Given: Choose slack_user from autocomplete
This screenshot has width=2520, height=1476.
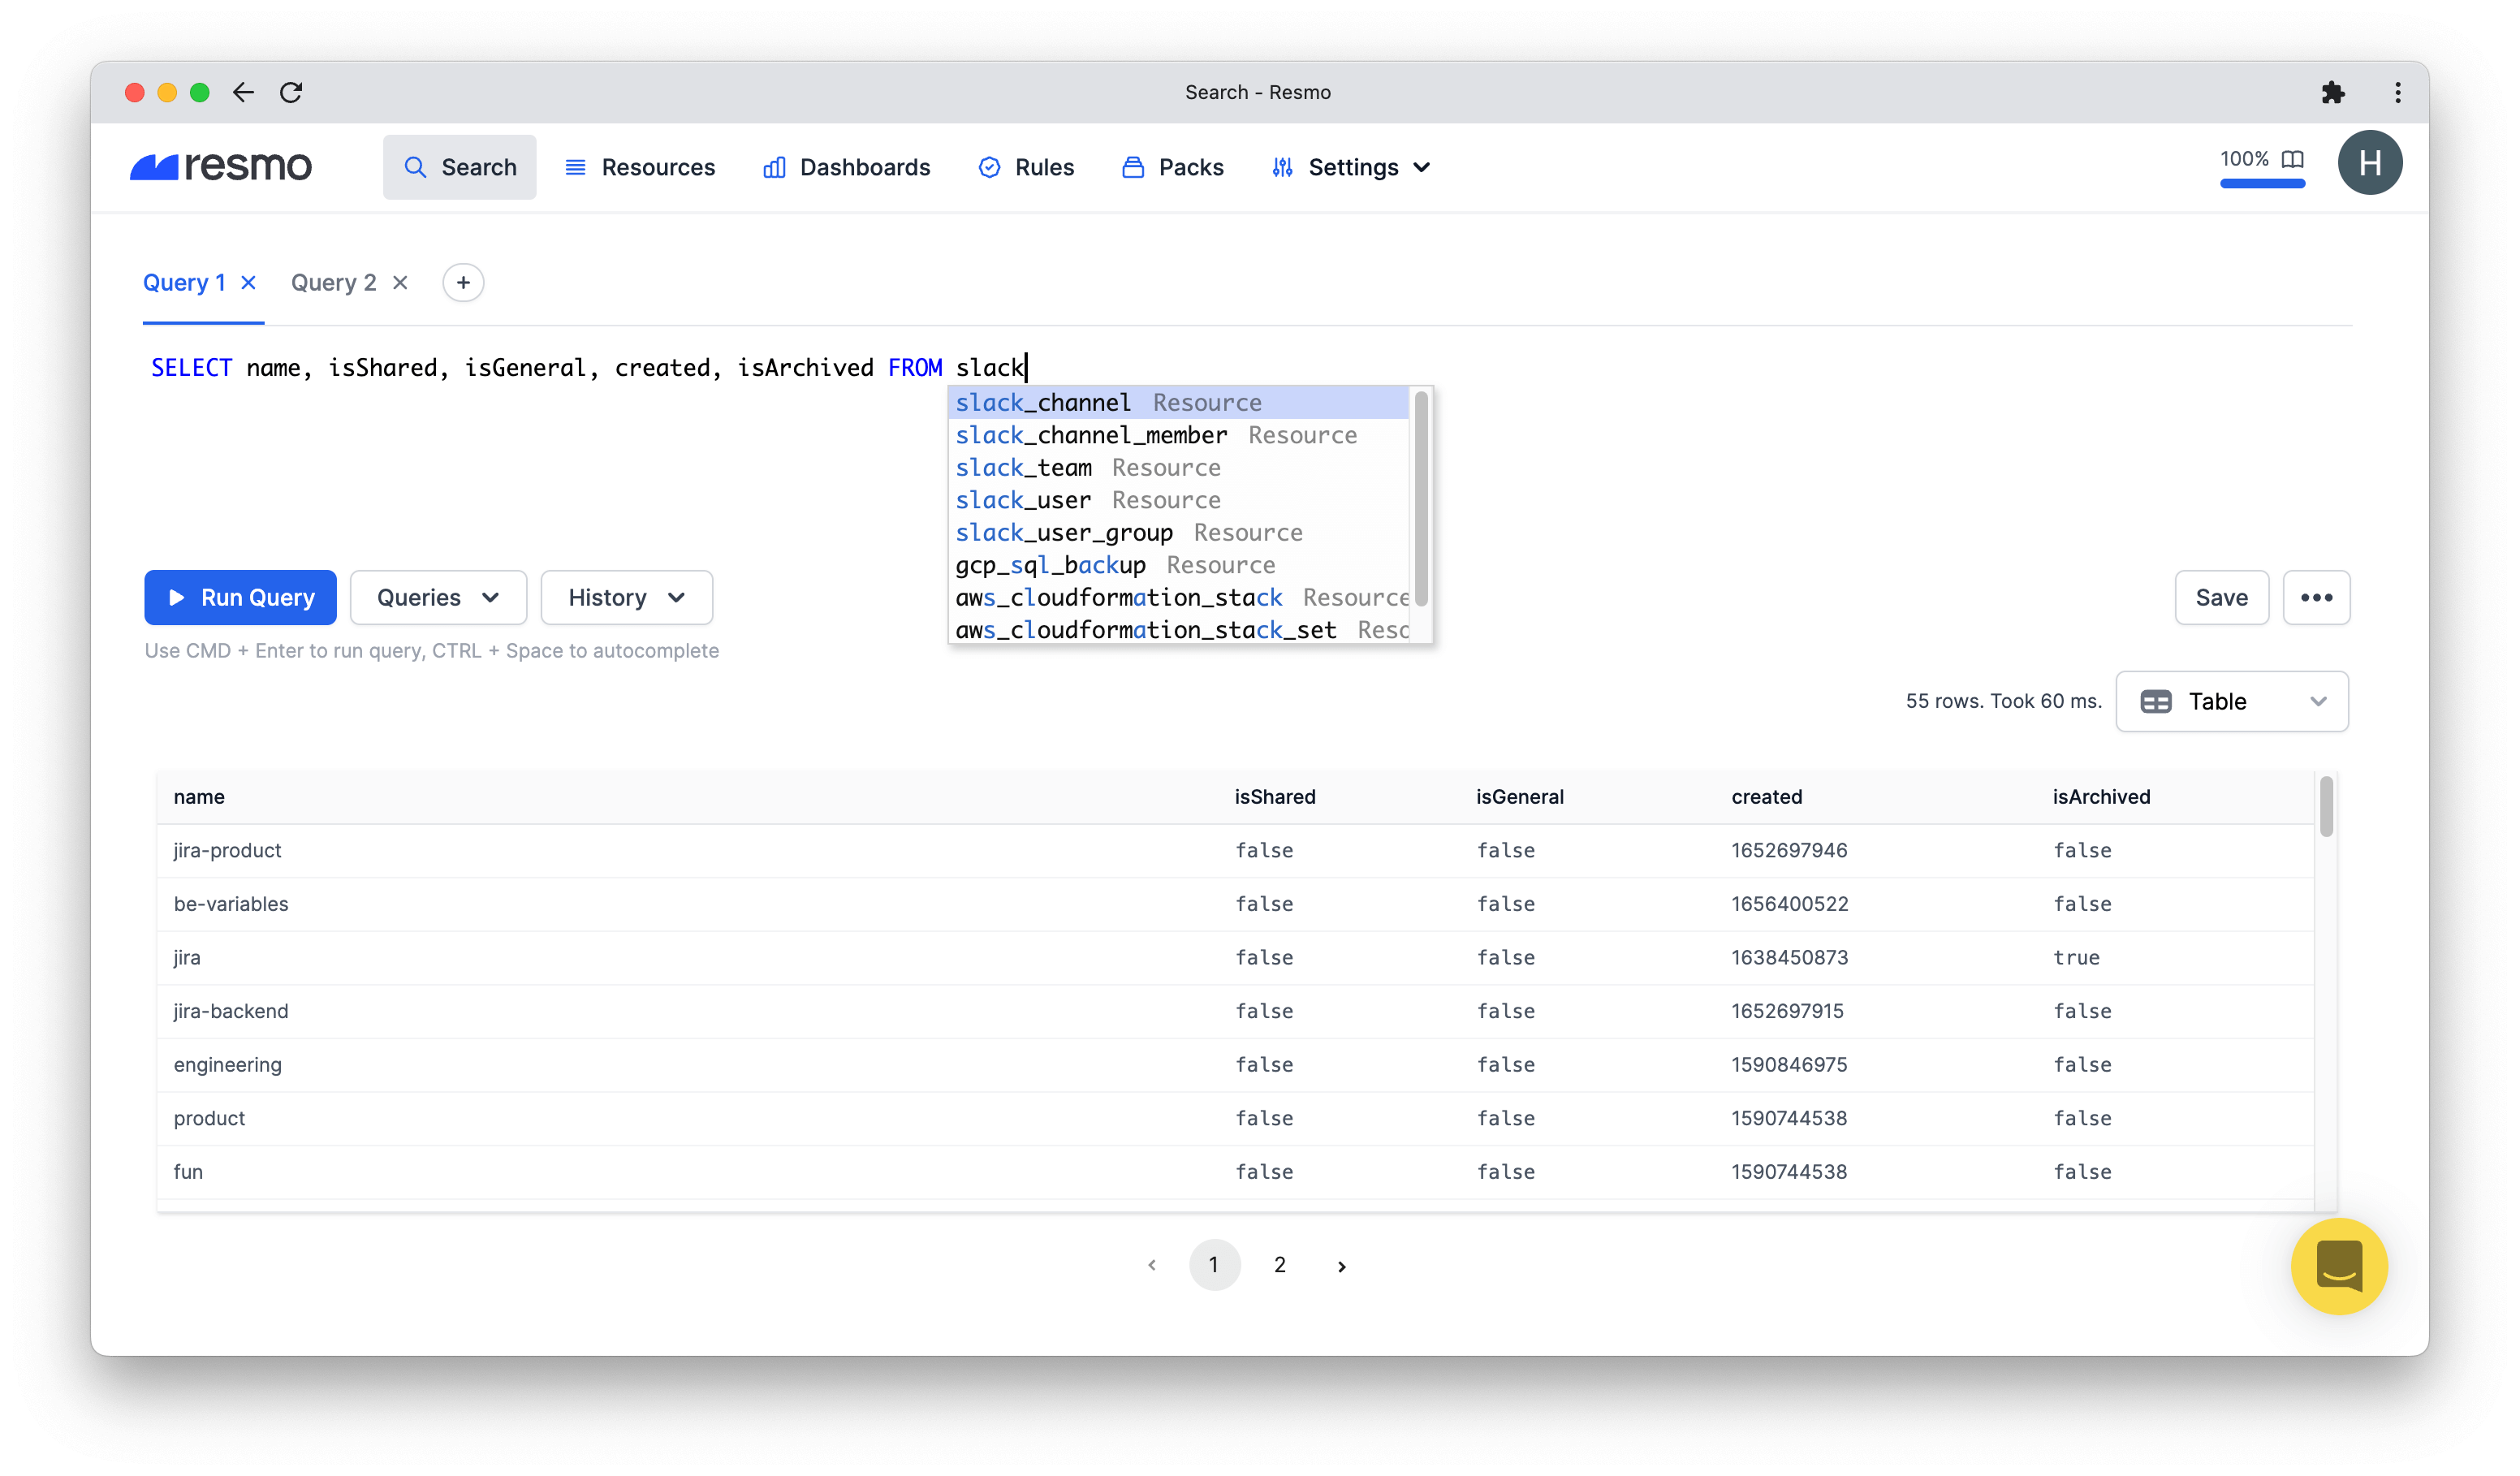Looking at the screenshot, I should click(1178, 500).
